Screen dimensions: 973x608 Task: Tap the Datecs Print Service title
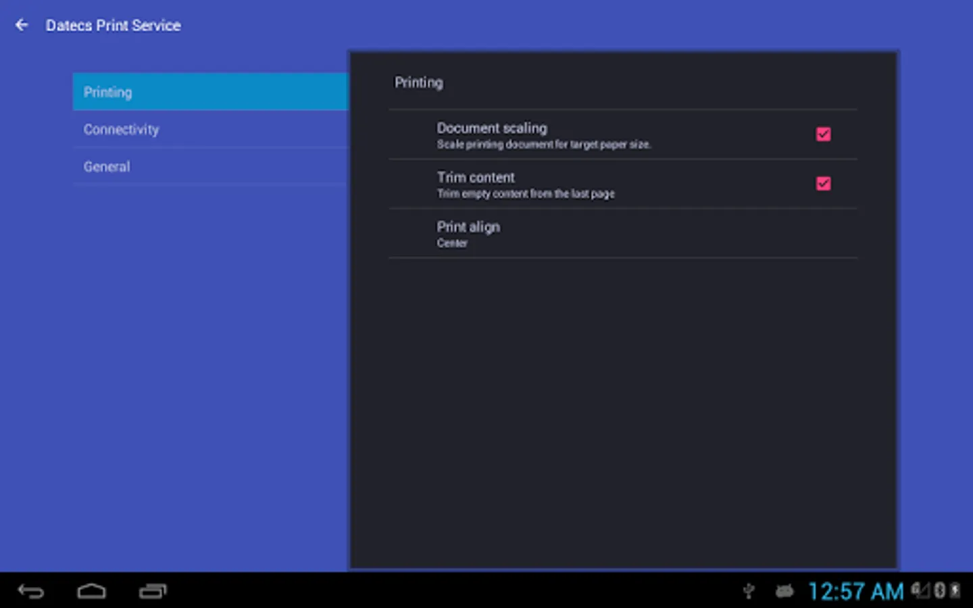tap(113, 26)
